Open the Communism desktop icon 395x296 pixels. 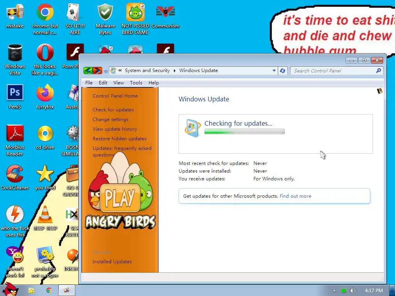click(x=165, y=15)
